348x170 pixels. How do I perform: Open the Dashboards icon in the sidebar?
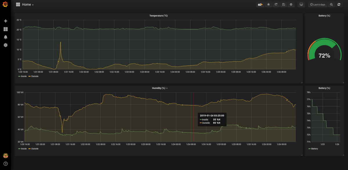click(6, 29)
